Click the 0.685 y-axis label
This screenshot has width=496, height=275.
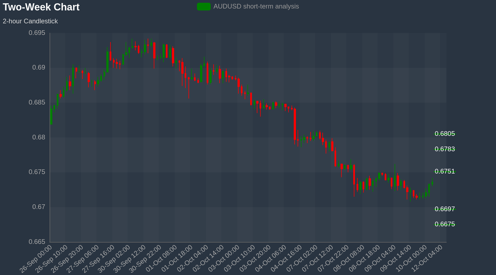[37, 103]
